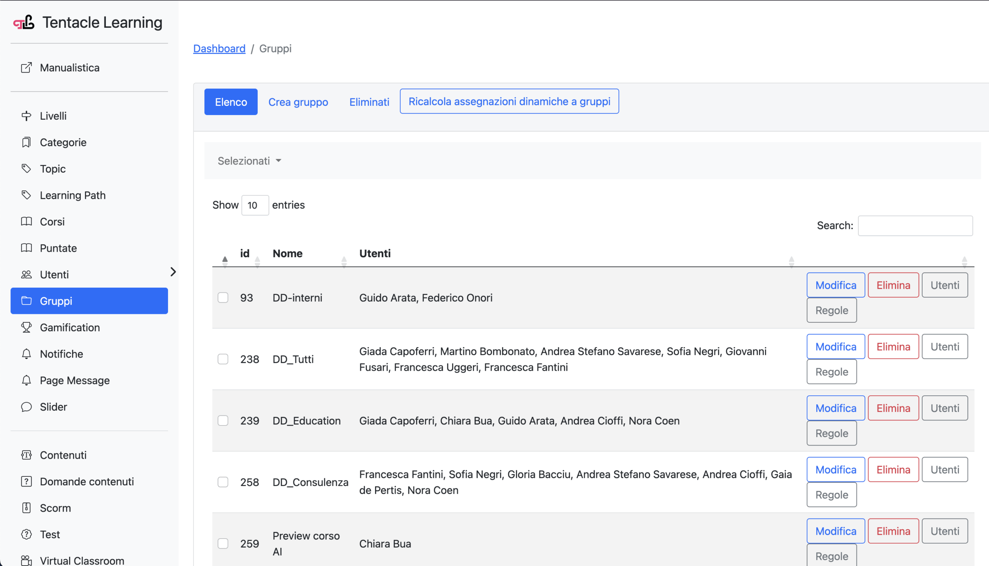Select the Notifiche bell icon

coord(26,354)
